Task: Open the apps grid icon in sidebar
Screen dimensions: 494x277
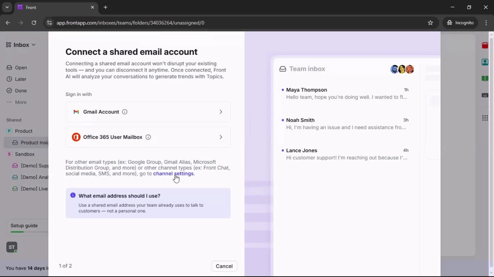Action: (x=485, y=118)
